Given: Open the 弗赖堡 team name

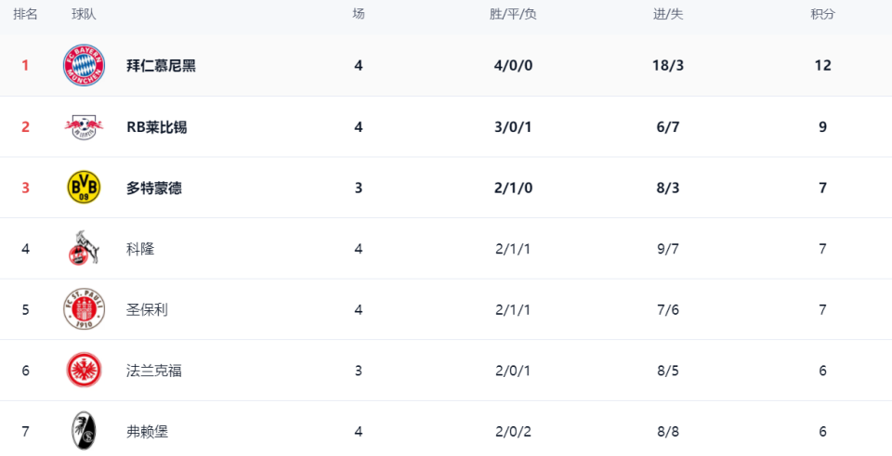Looking at the screenshot, I should [147, 431].
